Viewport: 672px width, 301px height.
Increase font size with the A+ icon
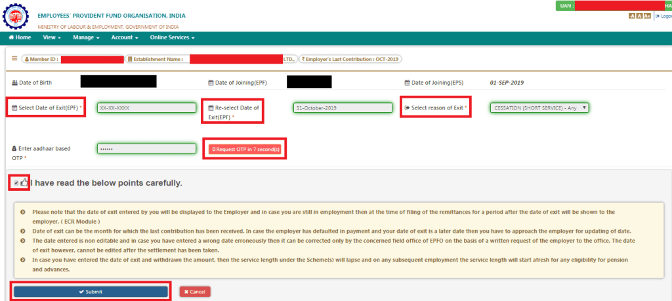coord(646,16)
